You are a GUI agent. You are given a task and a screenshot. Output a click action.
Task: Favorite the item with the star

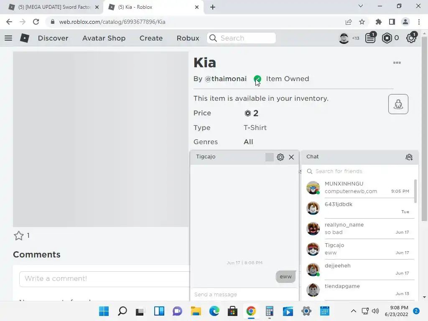19,236
